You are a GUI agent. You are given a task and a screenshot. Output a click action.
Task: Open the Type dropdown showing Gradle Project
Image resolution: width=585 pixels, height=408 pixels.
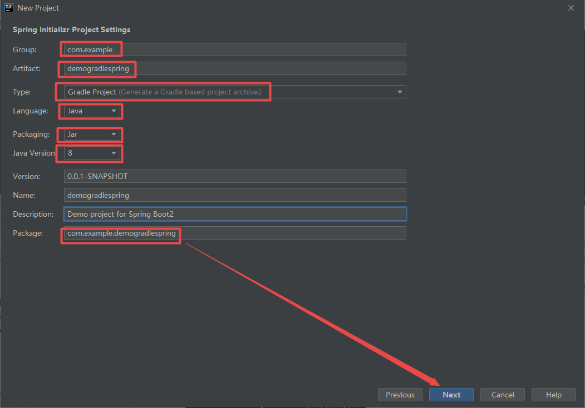pyautogui.click(x=235, y=92)
